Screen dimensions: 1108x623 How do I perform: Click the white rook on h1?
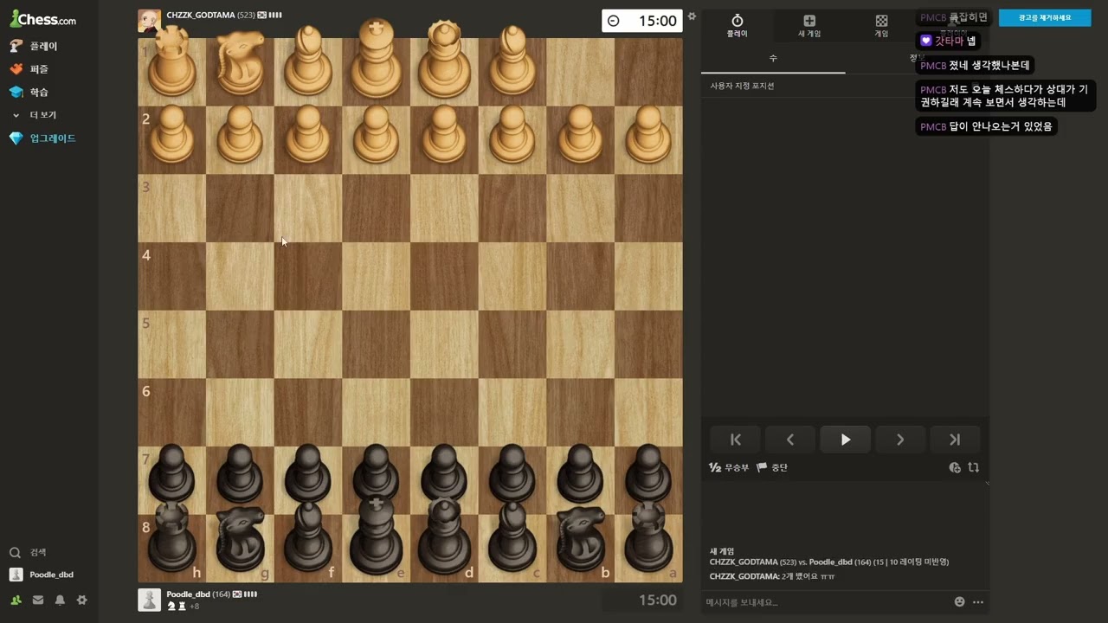pos(171,62)
